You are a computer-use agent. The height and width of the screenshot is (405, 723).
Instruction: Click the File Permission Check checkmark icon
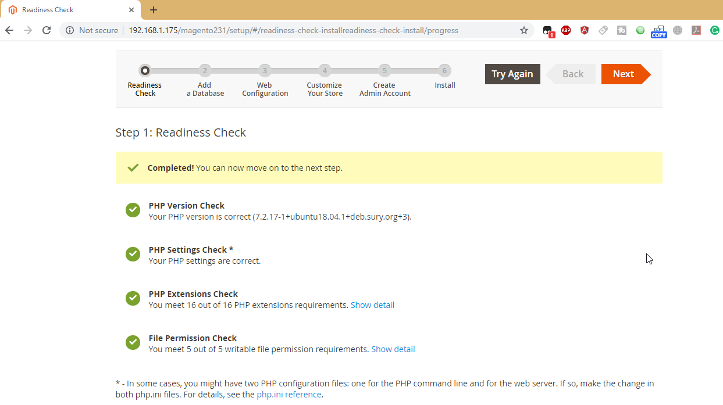tap(133, 342)
